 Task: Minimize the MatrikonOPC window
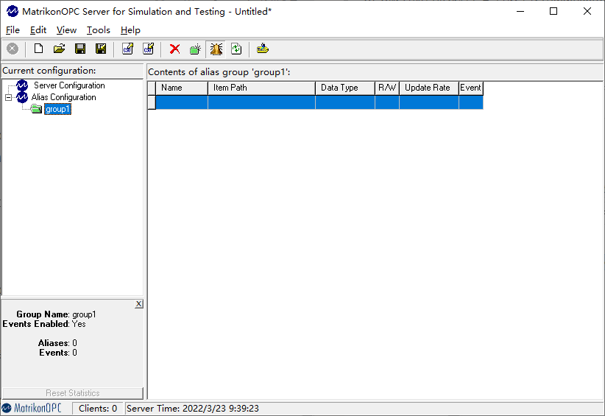pos(520,11)
